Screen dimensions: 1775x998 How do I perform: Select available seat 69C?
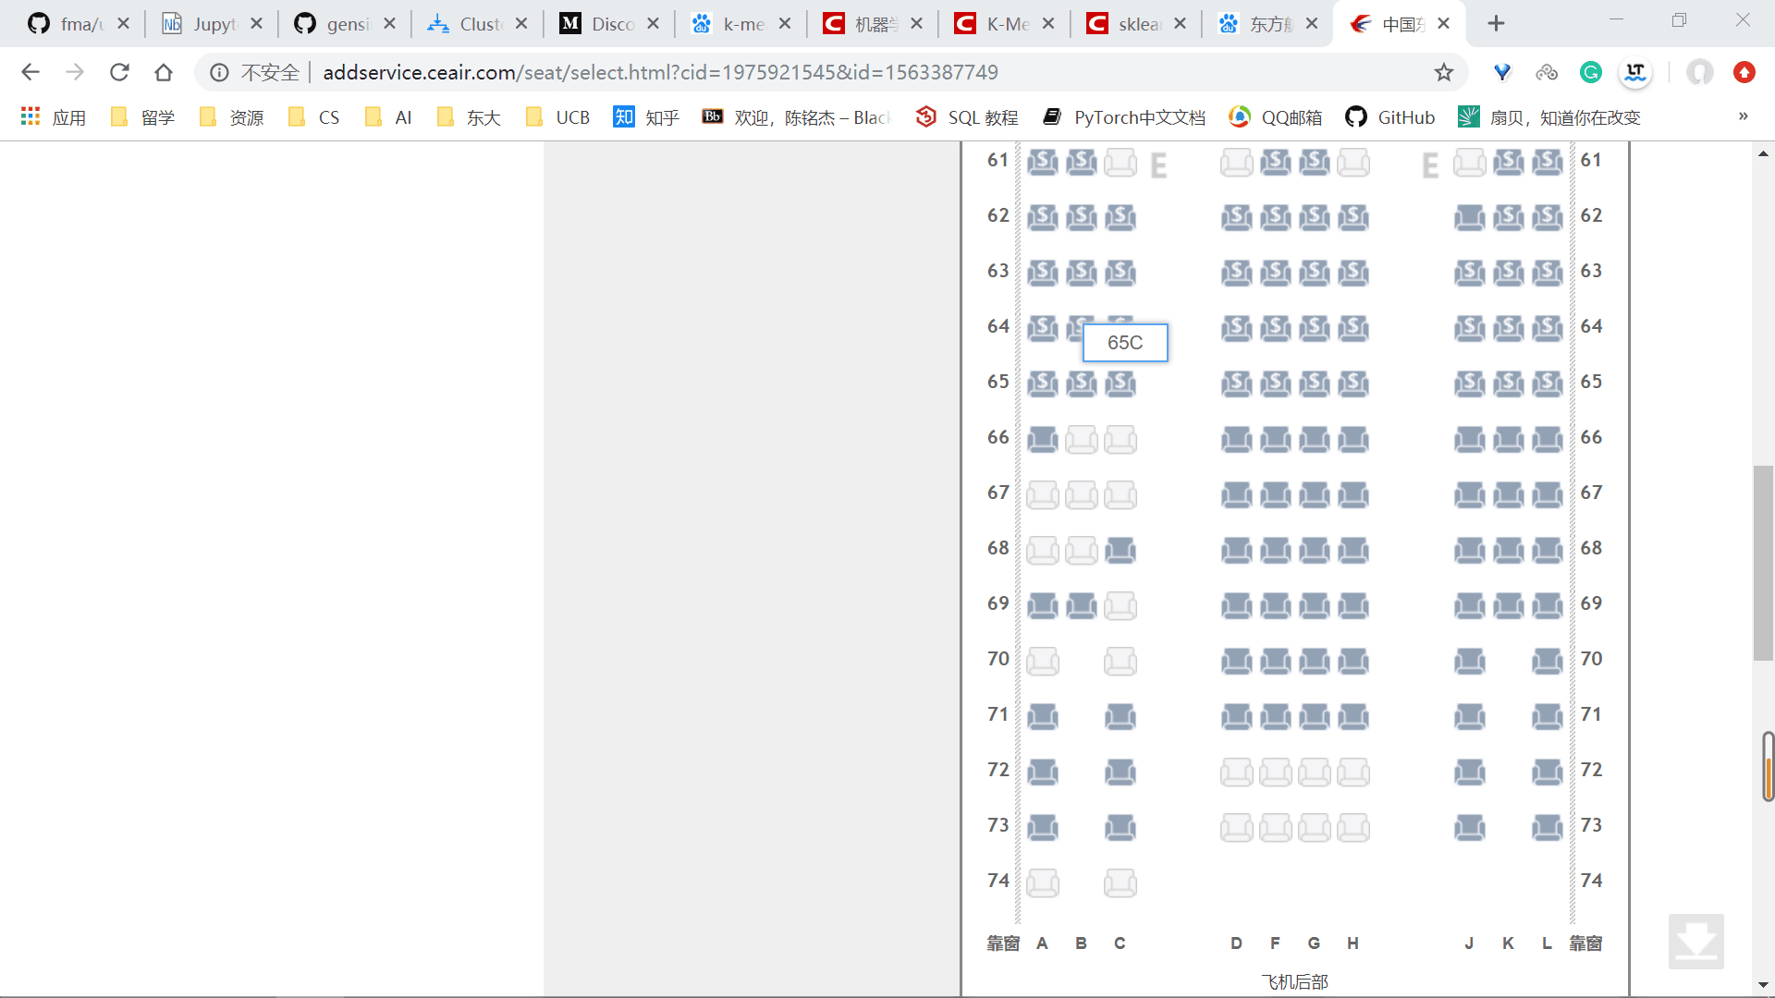point(1120,606)
